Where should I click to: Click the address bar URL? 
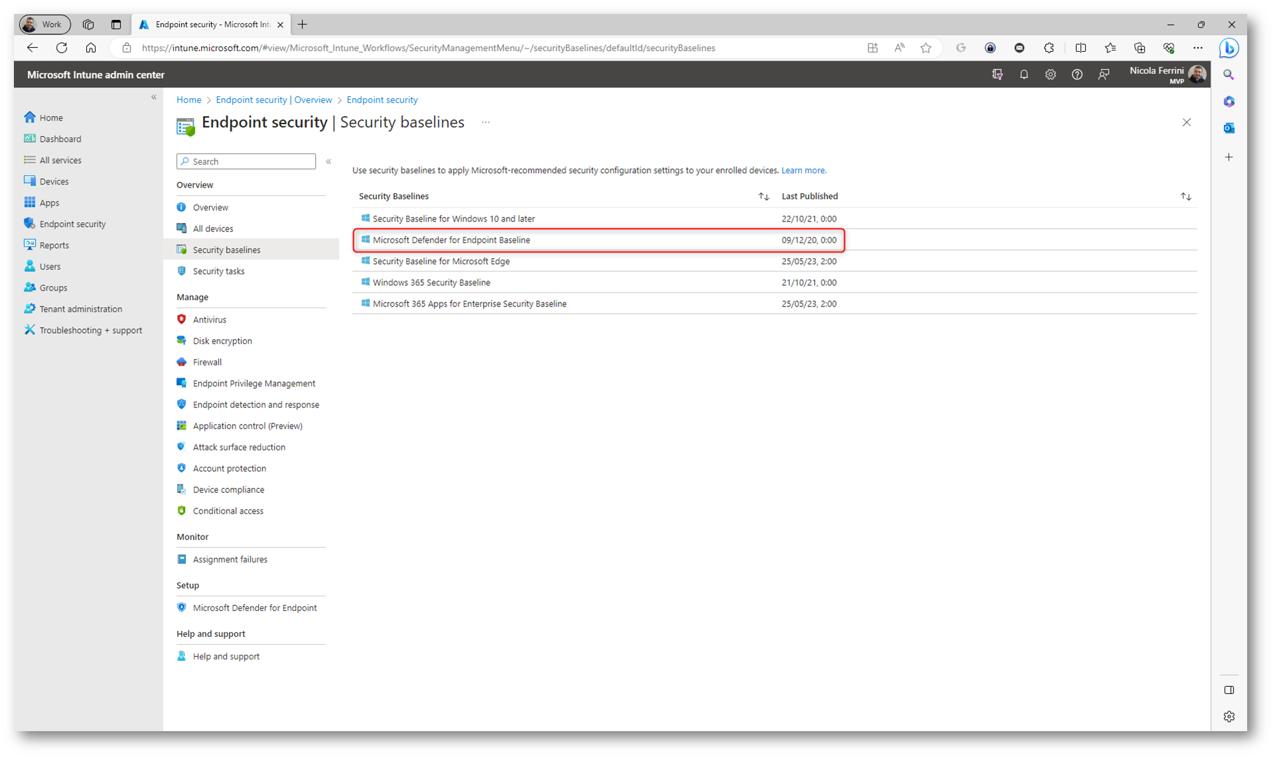tap(428, 48)
